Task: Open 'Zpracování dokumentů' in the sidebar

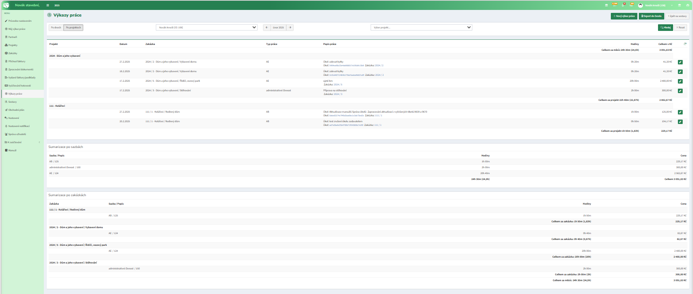Action: click(22, 70)
